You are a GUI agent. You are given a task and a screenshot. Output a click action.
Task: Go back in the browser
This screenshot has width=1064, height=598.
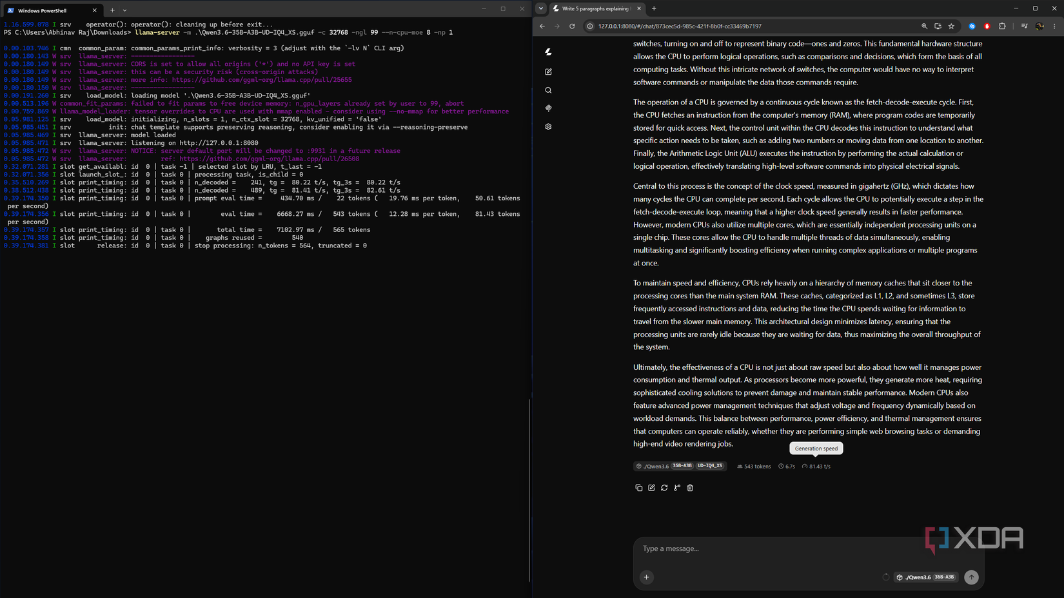coord(542,26)
